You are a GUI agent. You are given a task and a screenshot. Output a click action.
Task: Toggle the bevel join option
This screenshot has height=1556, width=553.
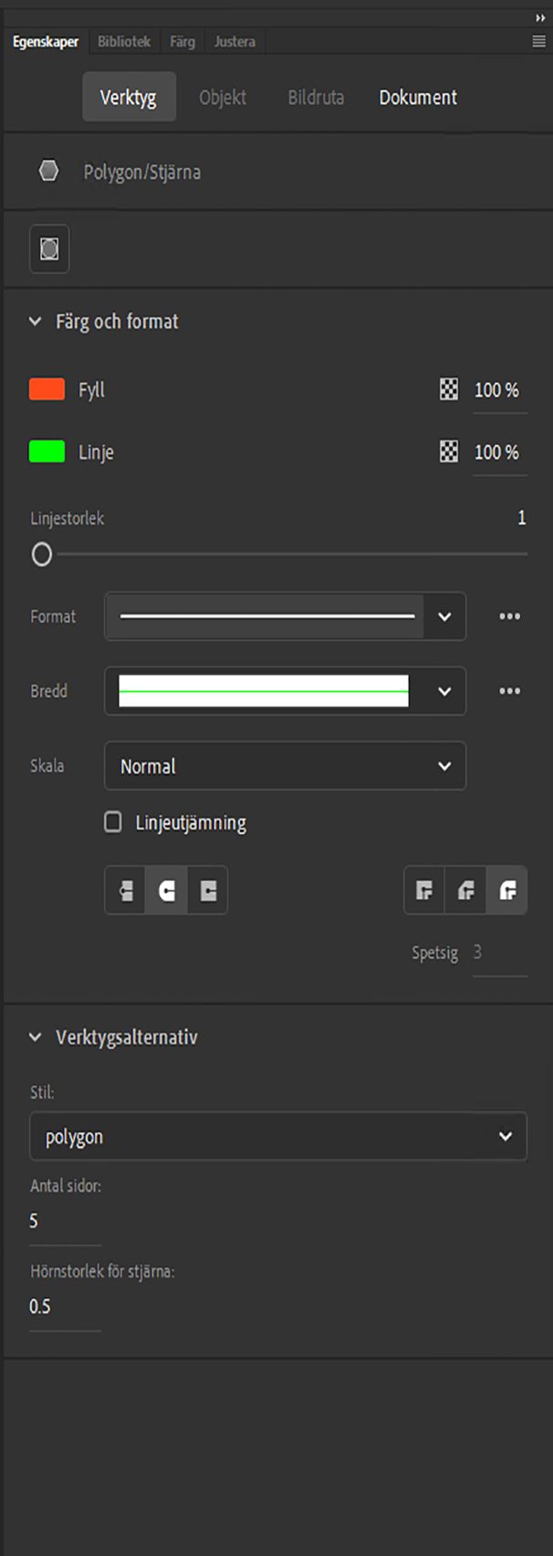point(464,890)
